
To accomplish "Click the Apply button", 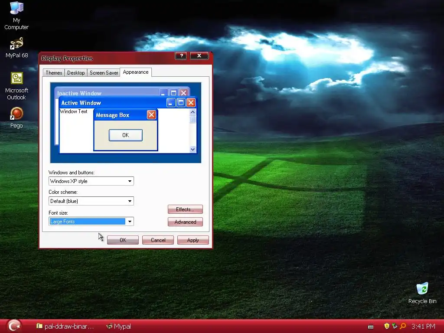I will click(x=193, y=240).
